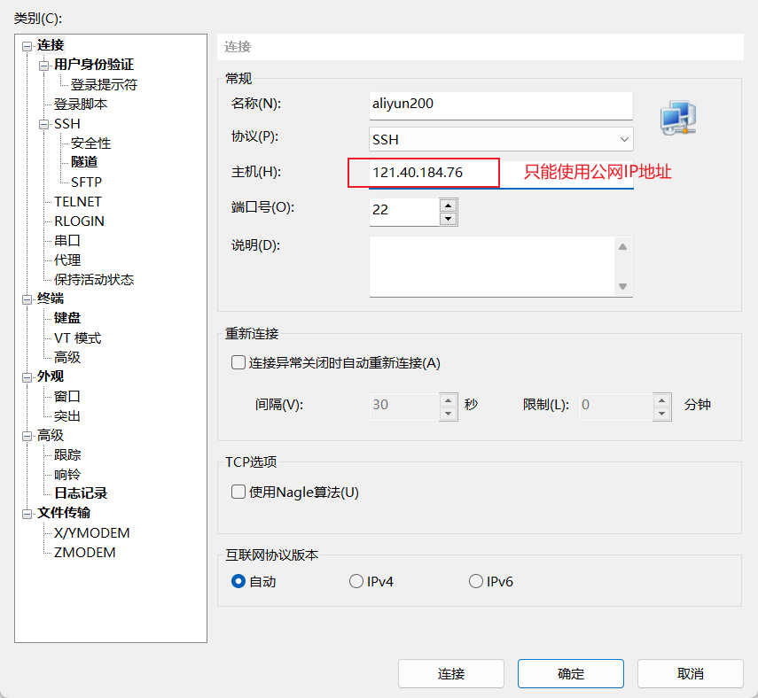
Task: Increase port number with up arrow
Action: point(448,204)
